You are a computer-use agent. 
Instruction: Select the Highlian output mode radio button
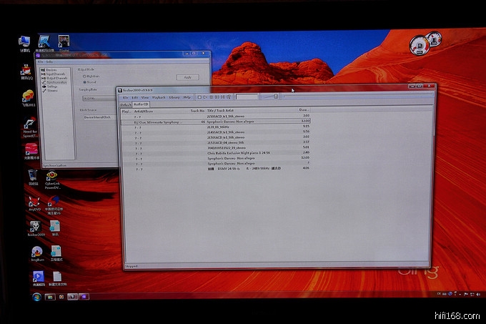(85, 74)
